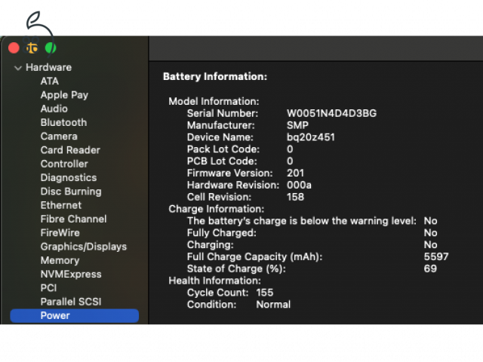Click Hardware Revision value 000a

[299, 185]
